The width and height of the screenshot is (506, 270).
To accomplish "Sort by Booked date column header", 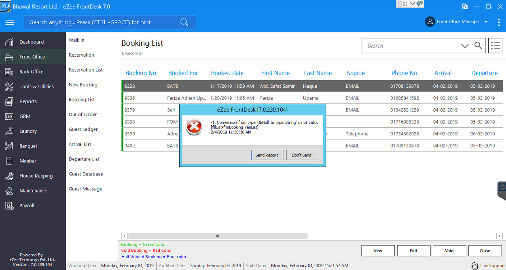I will (227, 73).
